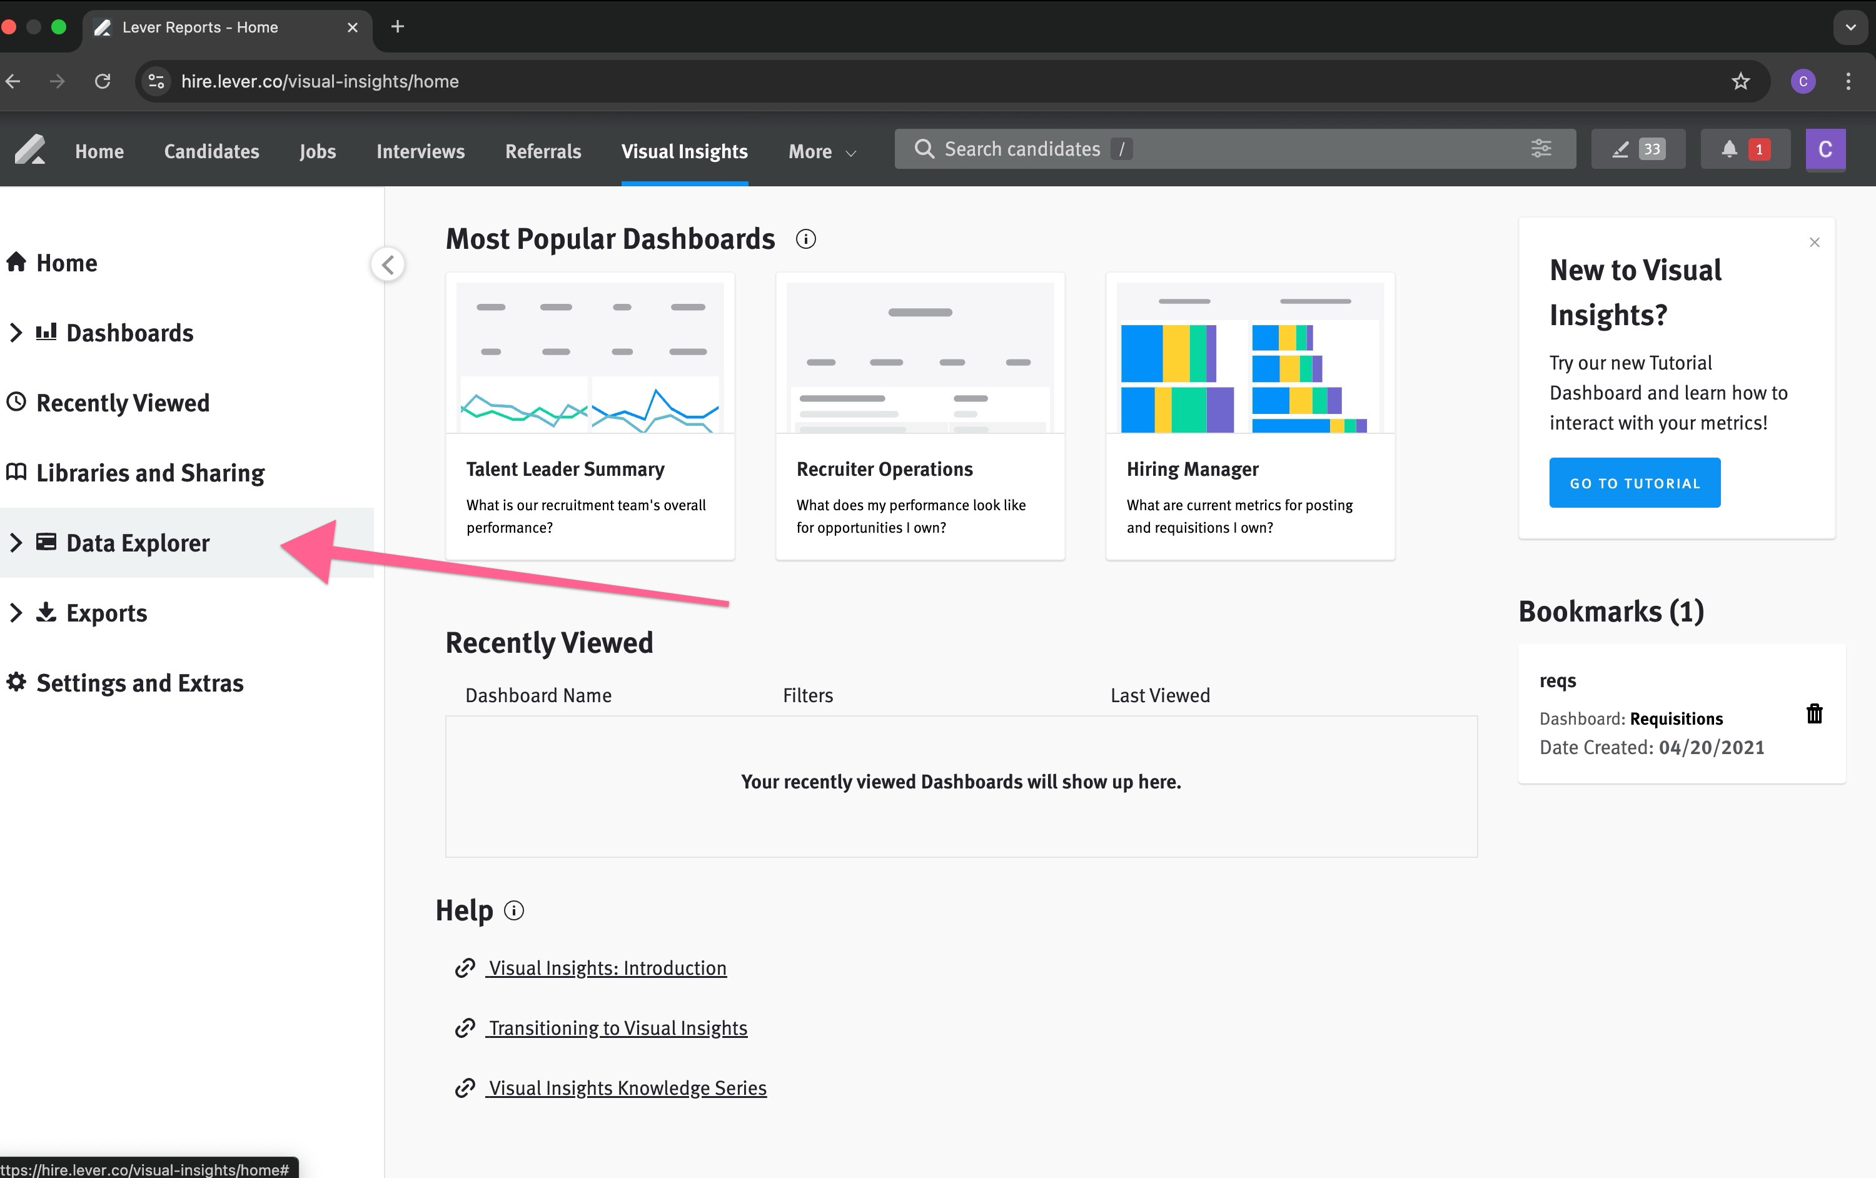Open the Requisitions dashboard bookmark link
Viewport: 1876px width, 1178px height.
1676,718
